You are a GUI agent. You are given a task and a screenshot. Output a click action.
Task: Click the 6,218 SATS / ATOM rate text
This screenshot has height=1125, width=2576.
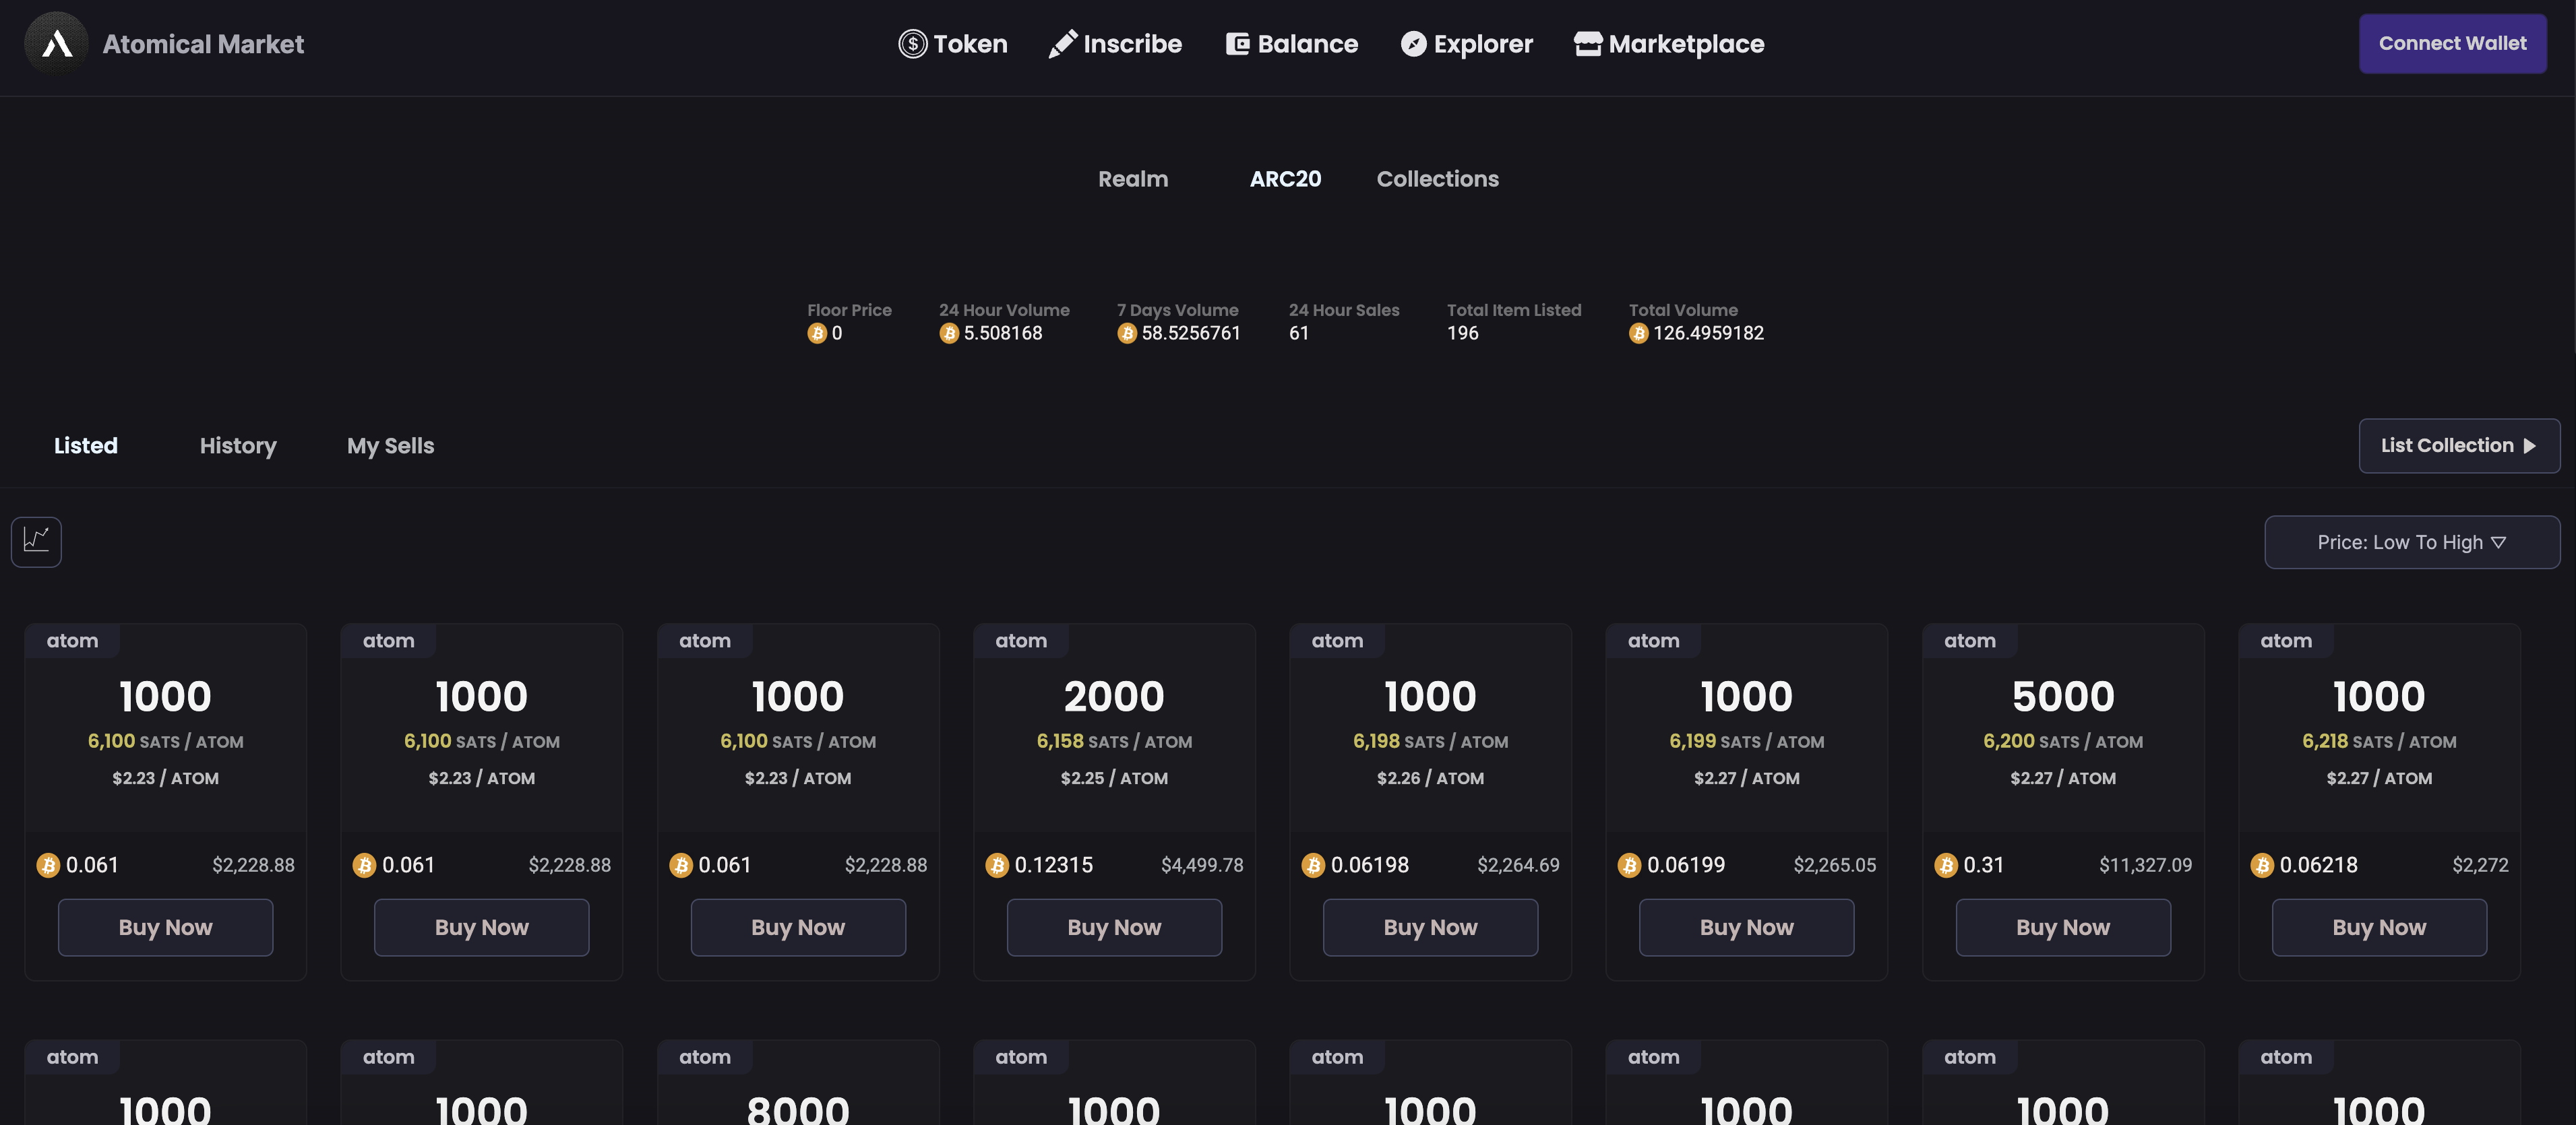point(2379,741)
